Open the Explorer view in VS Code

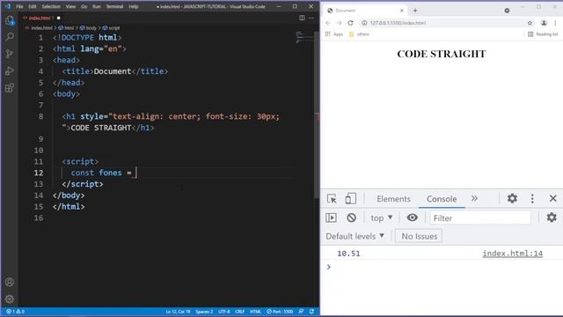point(10,20)
